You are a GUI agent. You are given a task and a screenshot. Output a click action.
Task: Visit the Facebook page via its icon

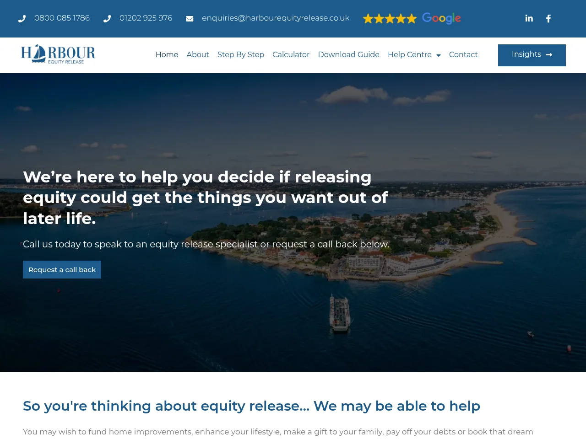click(x=548, y=18)
